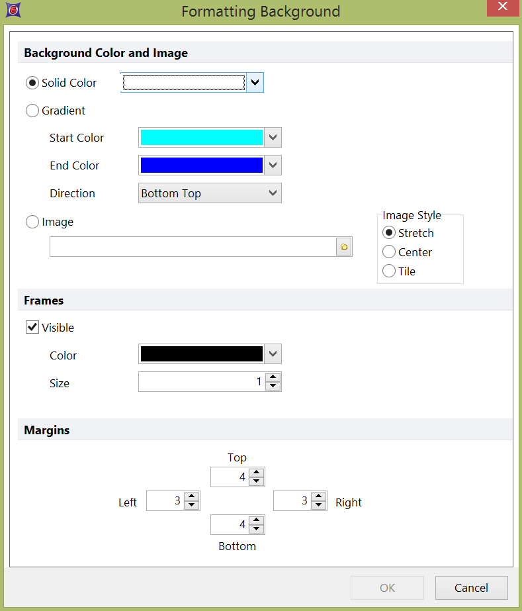Click the image file path text field
The image size is (522, 611).
[x=193, y=247]
